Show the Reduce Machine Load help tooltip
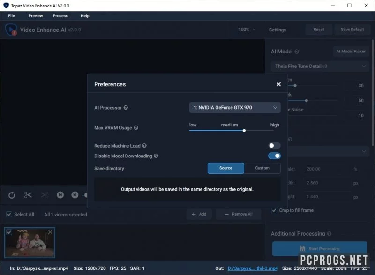The height and width of the screenshot is (275, 375). (144, 146)
